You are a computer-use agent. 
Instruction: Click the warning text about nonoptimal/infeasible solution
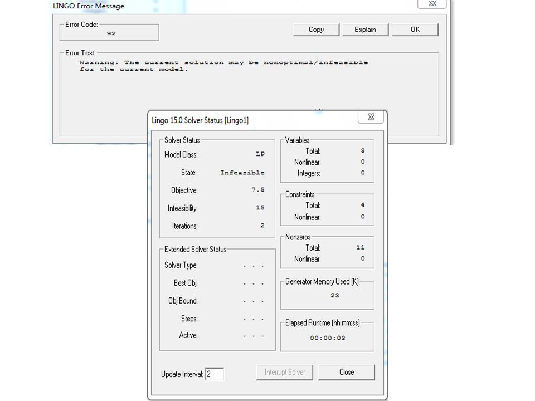[x=223, y=66]
